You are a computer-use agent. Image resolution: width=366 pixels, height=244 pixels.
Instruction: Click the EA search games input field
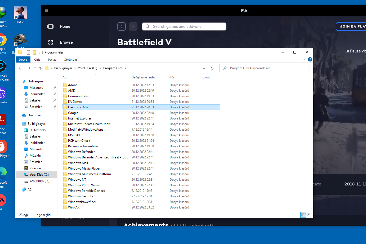pyautogui.click(x=184, y=26)
